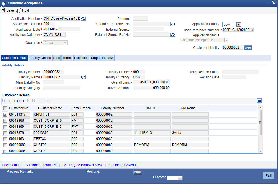Open the Outcome dropdown
The image size is (278, 184).
point(180,178)
